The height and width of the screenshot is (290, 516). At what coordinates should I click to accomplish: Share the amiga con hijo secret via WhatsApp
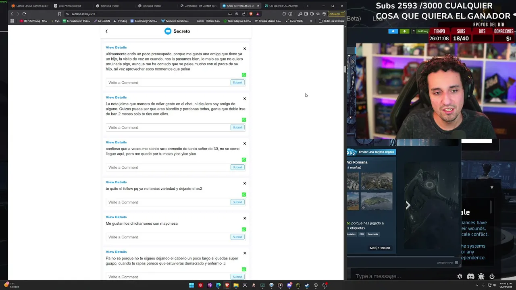click(x=244, y=75)
